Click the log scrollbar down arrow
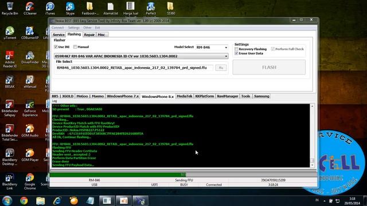Screen dimensions: 367x206 tap(312, 165)
